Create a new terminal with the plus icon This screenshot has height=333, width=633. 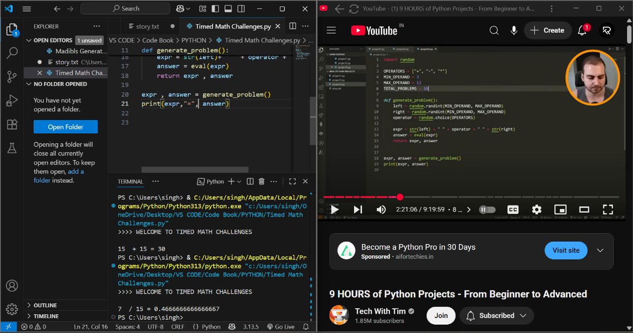tap(231, 182)
